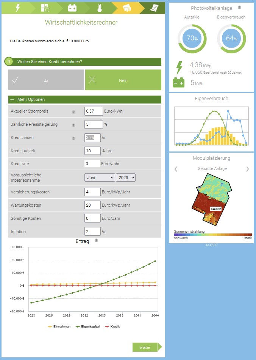This screenshot has height=360, width=256.
Task: Show help for Photovoltaikanlage panel
Action: pos(239,8)
